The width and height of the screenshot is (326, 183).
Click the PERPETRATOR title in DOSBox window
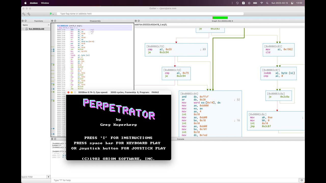pyautogui.click(x=119, y=109)
